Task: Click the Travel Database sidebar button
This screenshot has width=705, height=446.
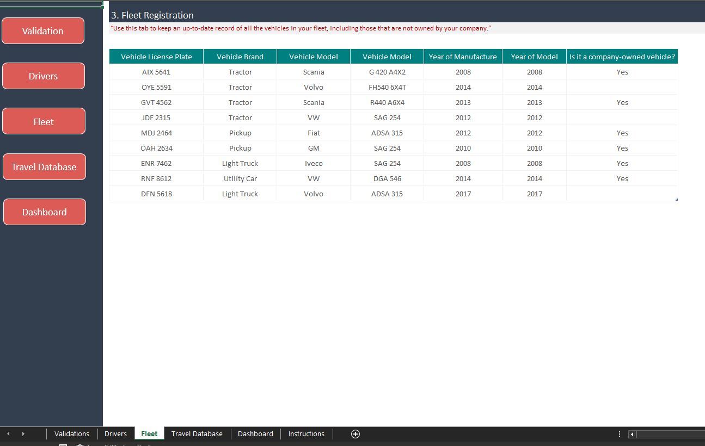Action: 44,166
